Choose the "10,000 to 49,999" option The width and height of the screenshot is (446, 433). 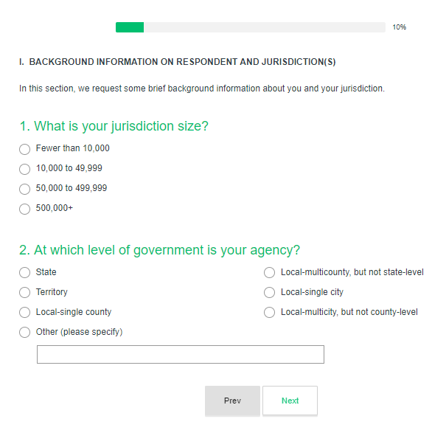tap(25, 169)
